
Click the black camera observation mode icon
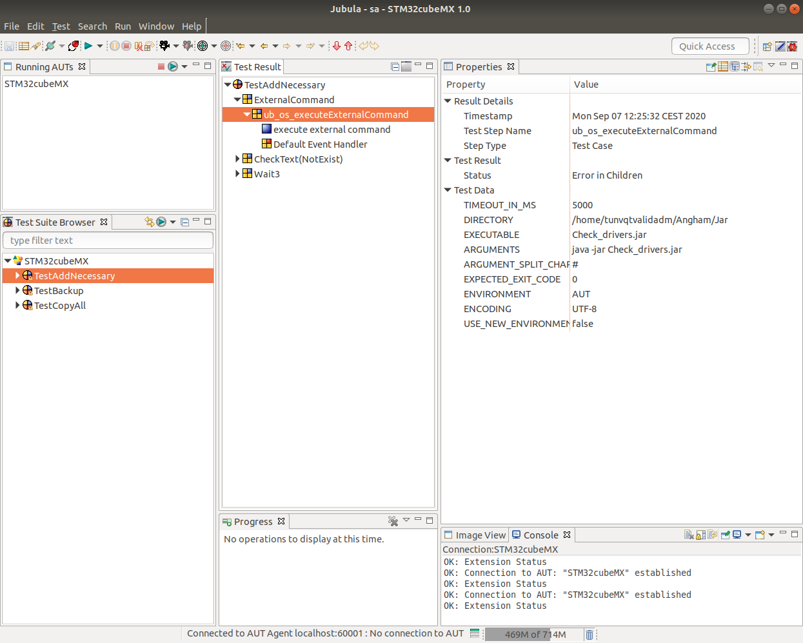click(x=164, y=46)
